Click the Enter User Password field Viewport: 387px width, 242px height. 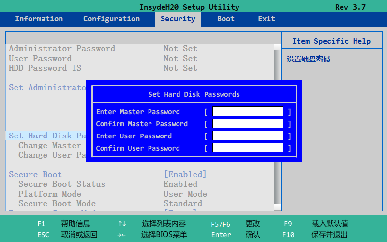coord(248,136)
